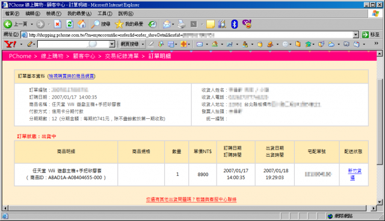Go back with the 上一頁 button
385x221 pixels.
click(x=15, y=24)
